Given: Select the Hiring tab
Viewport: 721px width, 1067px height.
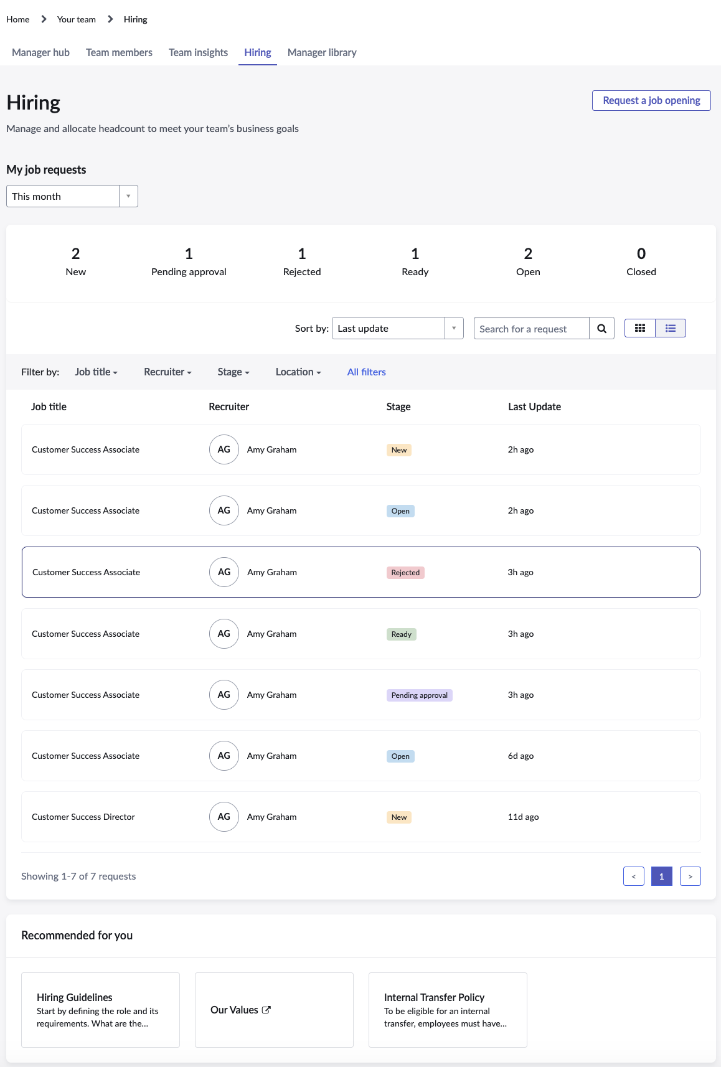Looking at the screenshot, I should click(x=258, y=52).
